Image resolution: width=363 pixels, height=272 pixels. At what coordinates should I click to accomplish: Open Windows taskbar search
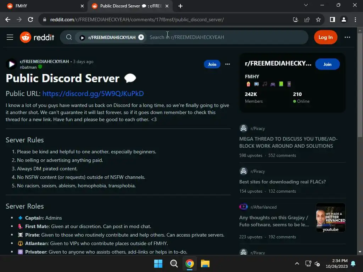pyautogui.click(x=174, y=263)
